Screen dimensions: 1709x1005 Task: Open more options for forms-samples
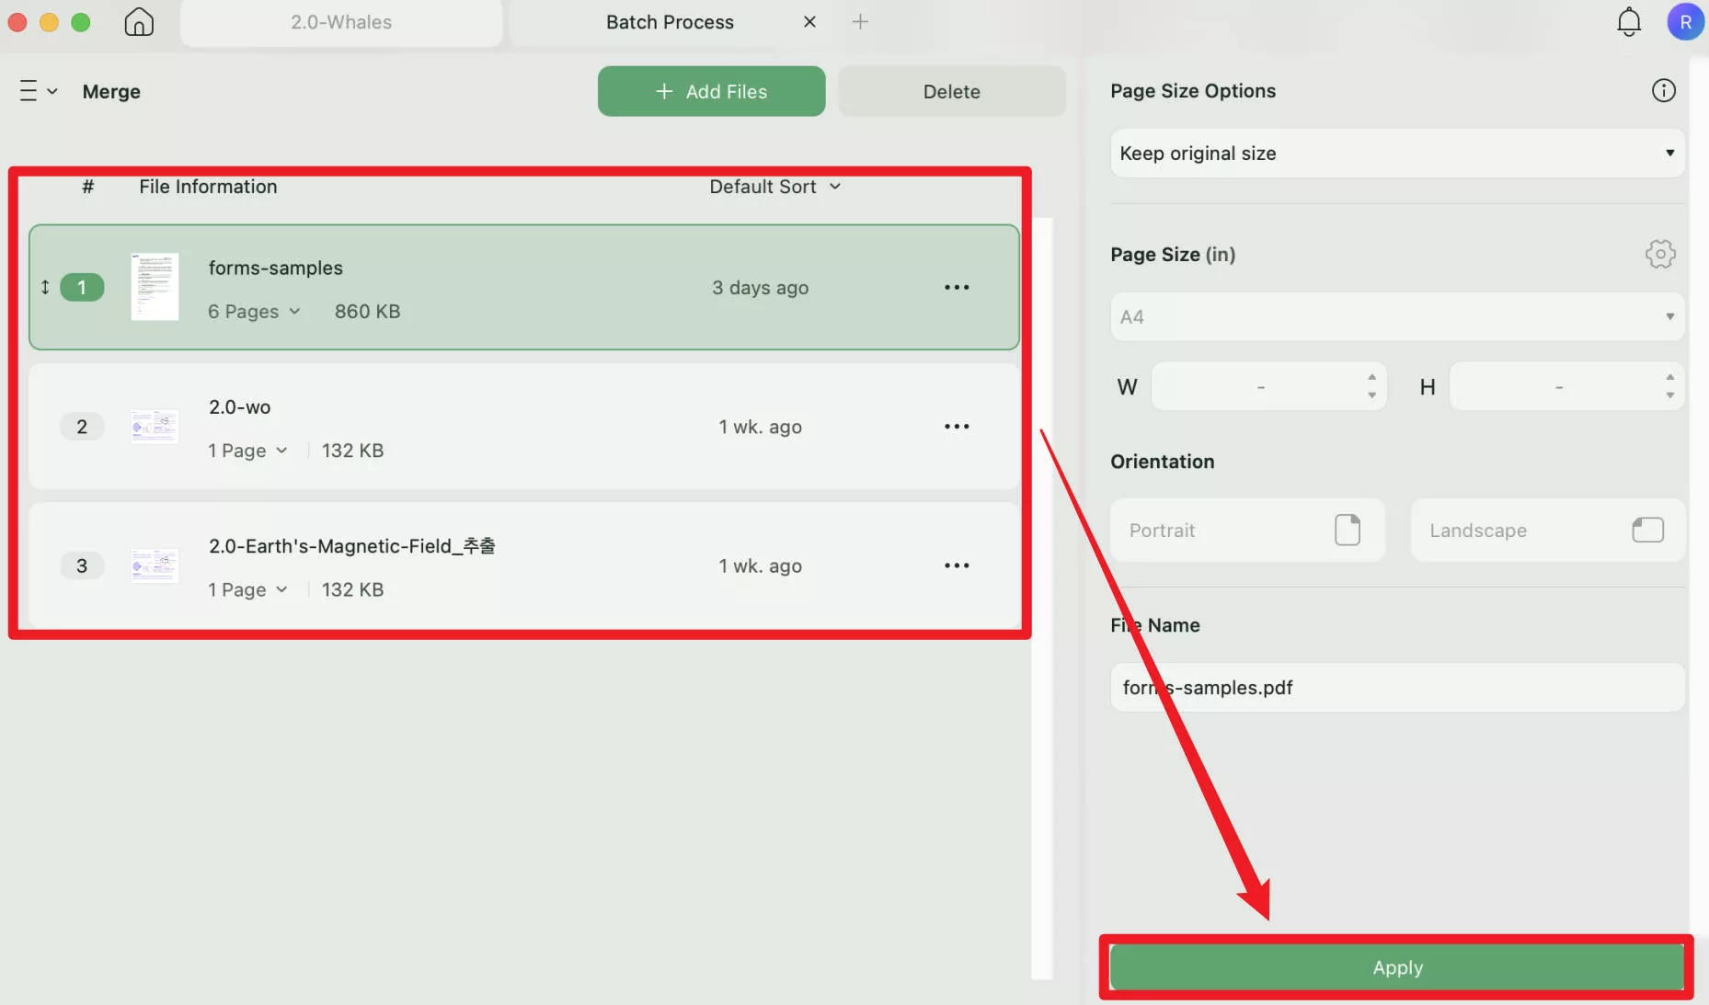point(957,287)
